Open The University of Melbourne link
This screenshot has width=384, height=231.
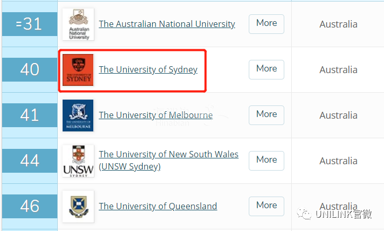click(155, 115)
